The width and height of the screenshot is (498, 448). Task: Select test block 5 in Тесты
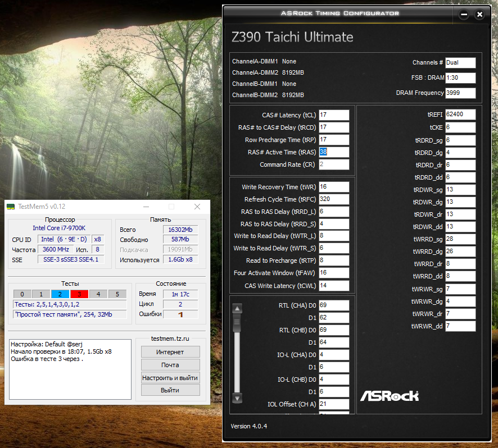(117, 294)
